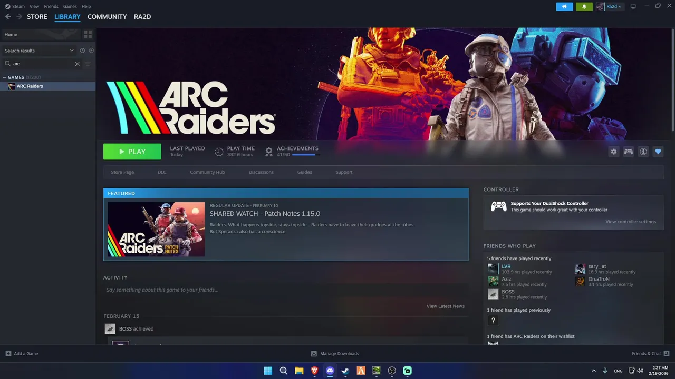Open Discord from the taskbar

[330, 371]
